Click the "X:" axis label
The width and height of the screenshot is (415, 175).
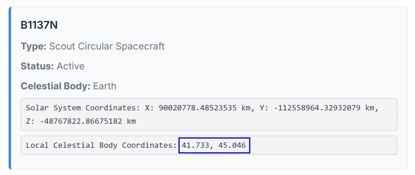click(150, 108)
